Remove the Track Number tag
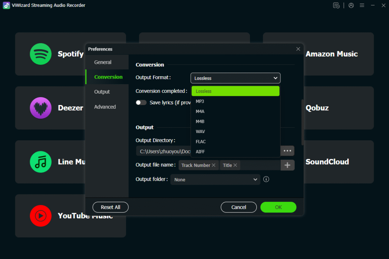Image resolution: width=389 pixels, height=259 pixels. pyautogui.click(x=213, y=165)
